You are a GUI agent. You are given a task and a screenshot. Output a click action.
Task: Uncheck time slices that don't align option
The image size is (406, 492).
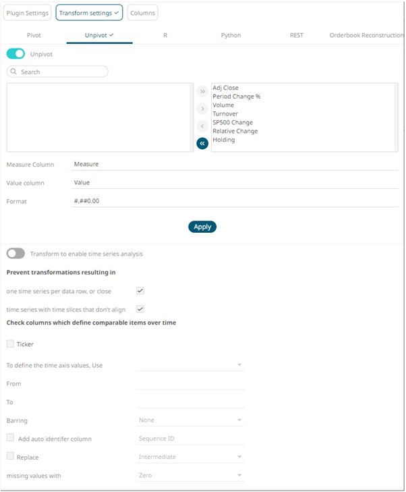pos(140,309)
